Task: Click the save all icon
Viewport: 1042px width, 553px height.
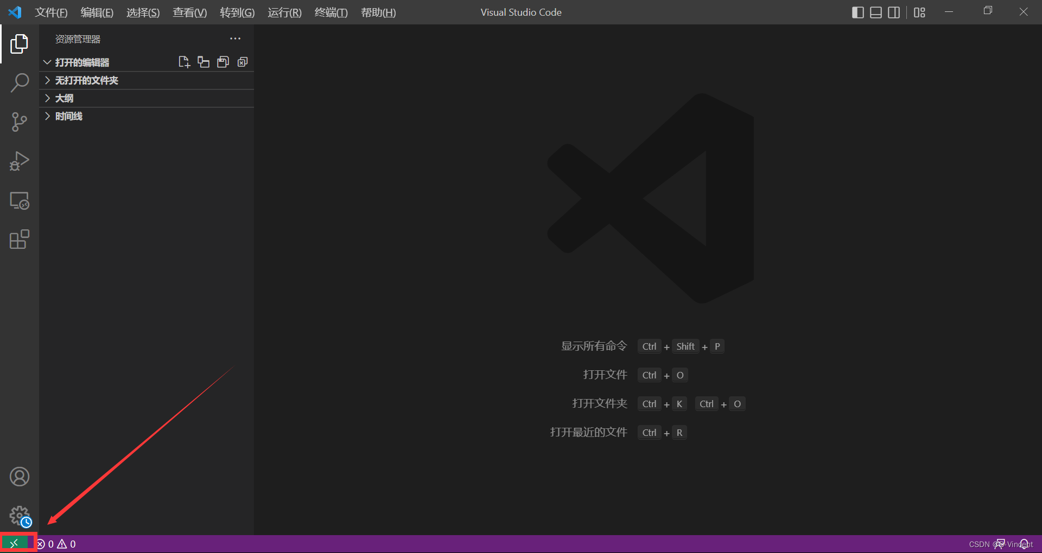Action: point(223,62)
